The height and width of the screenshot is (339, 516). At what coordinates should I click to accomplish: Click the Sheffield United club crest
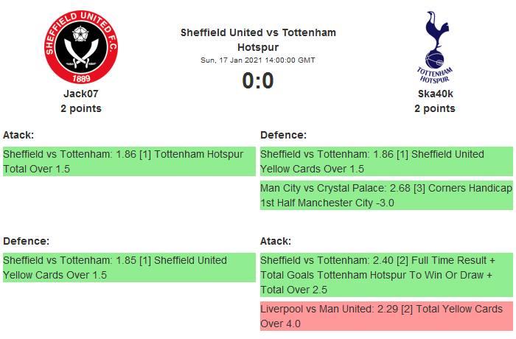pos(81,48)
